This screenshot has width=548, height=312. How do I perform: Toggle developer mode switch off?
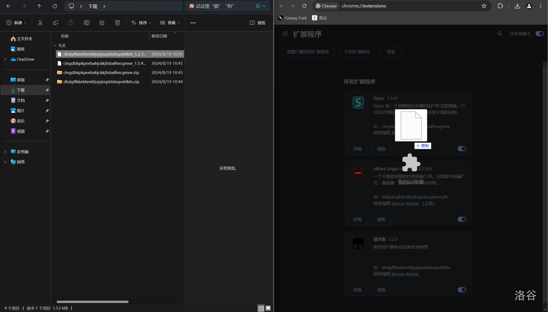(539, 34)
